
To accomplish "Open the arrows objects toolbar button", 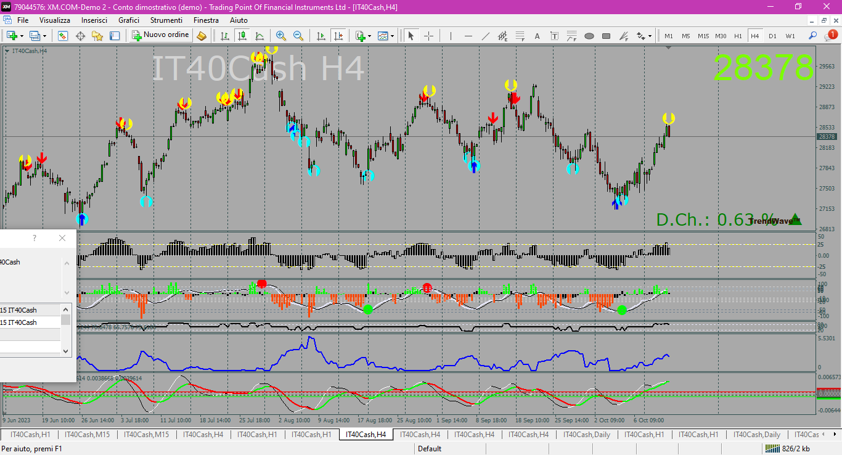I will coord(640,36).
